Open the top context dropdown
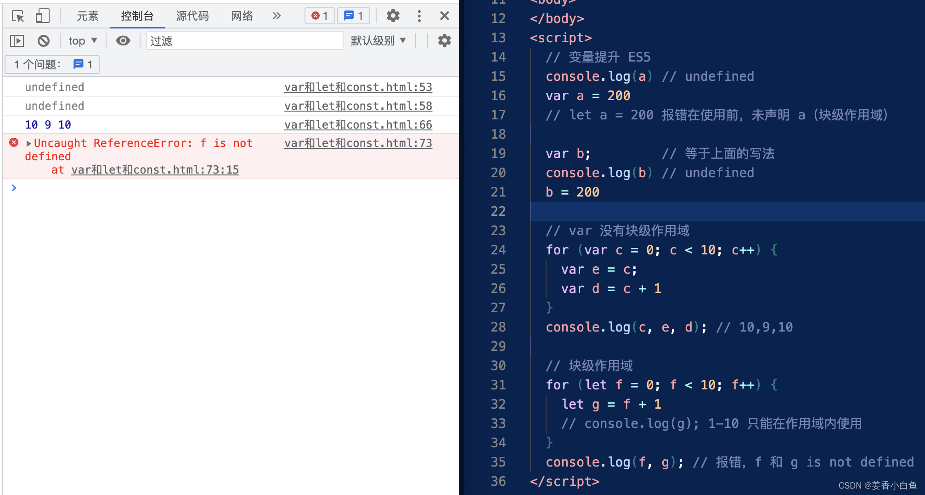This screenshot has height=495, width=925. (x=83, y=41)
